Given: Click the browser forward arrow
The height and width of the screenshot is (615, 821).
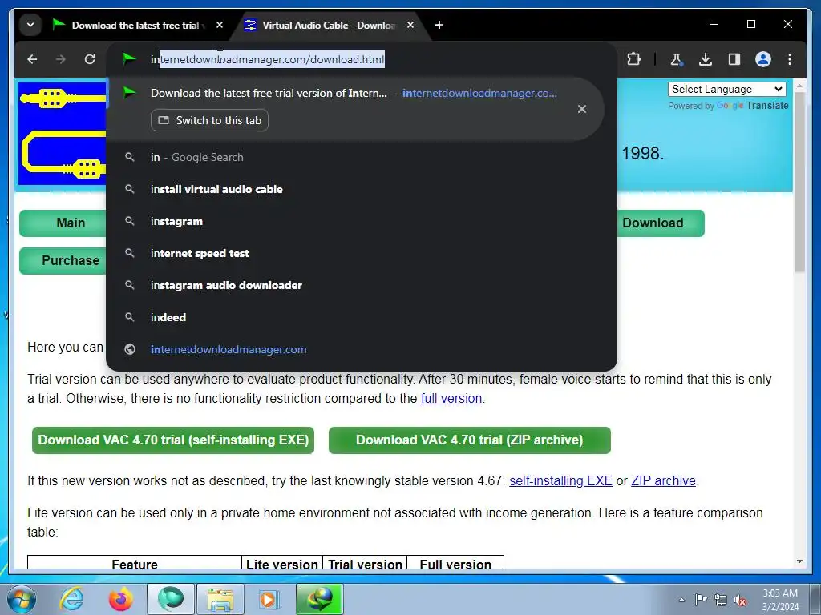Looking at the screenshot, I should tap(61, 59).
